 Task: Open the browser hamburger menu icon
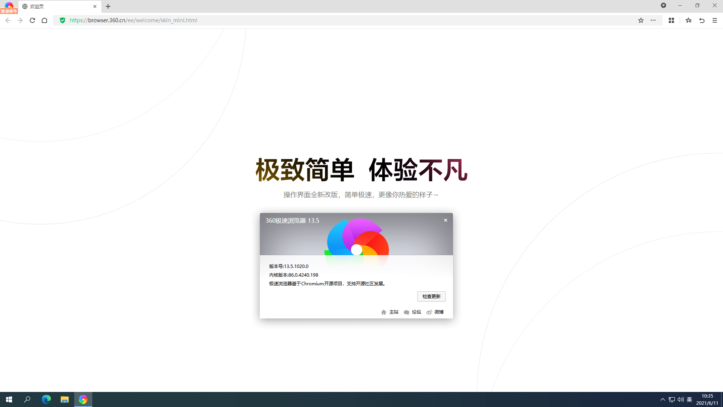(x=715, y=20)
